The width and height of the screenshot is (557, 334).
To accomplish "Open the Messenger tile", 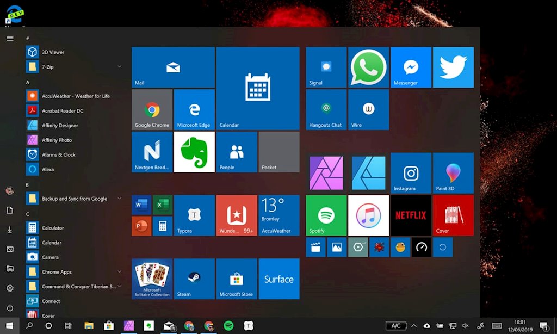I will pos(411,67).
